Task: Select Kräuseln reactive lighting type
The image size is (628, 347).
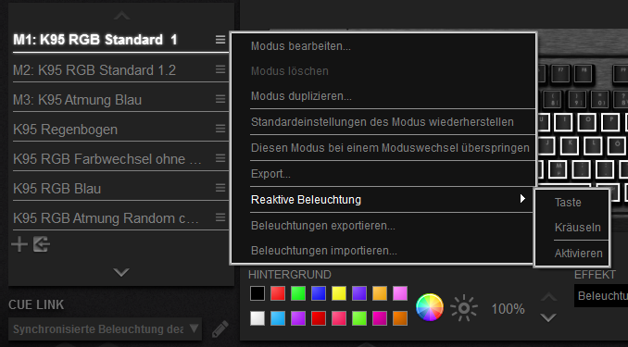Action: 578,228
